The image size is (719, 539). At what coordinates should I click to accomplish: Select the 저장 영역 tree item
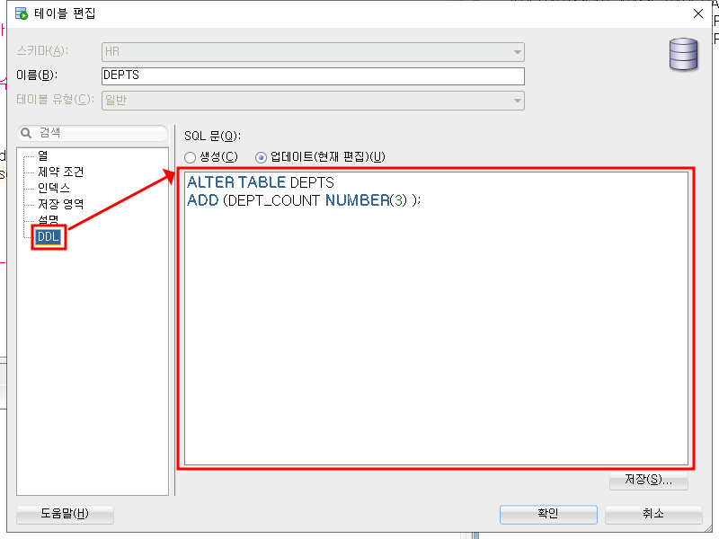pos(60,204)
